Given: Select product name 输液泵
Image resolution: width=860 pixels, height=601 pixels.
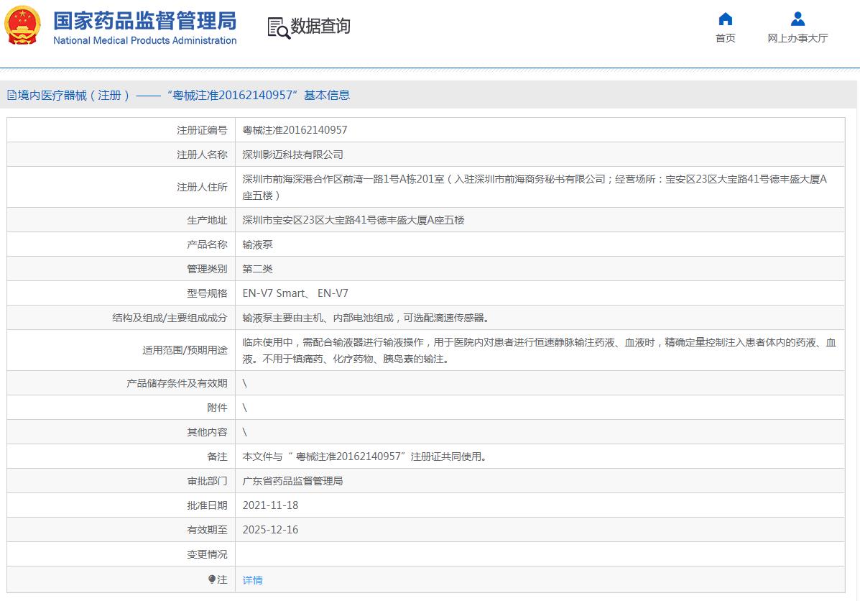Looking at the screenshot, I should (x=257, y=245).
